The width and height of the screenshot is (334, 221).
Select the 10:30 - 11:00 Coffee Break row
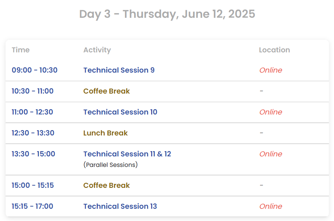click(106, 91)
